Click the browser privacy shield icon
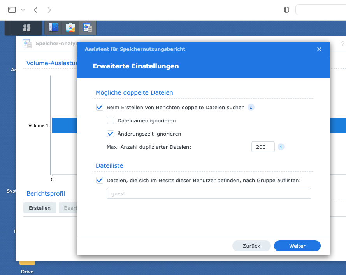 click(x=286, y=10)
